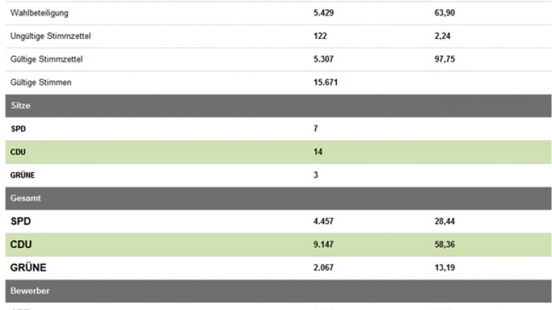Select the SPD percentage 28,44
552x310 pixels.
[444, 222]
